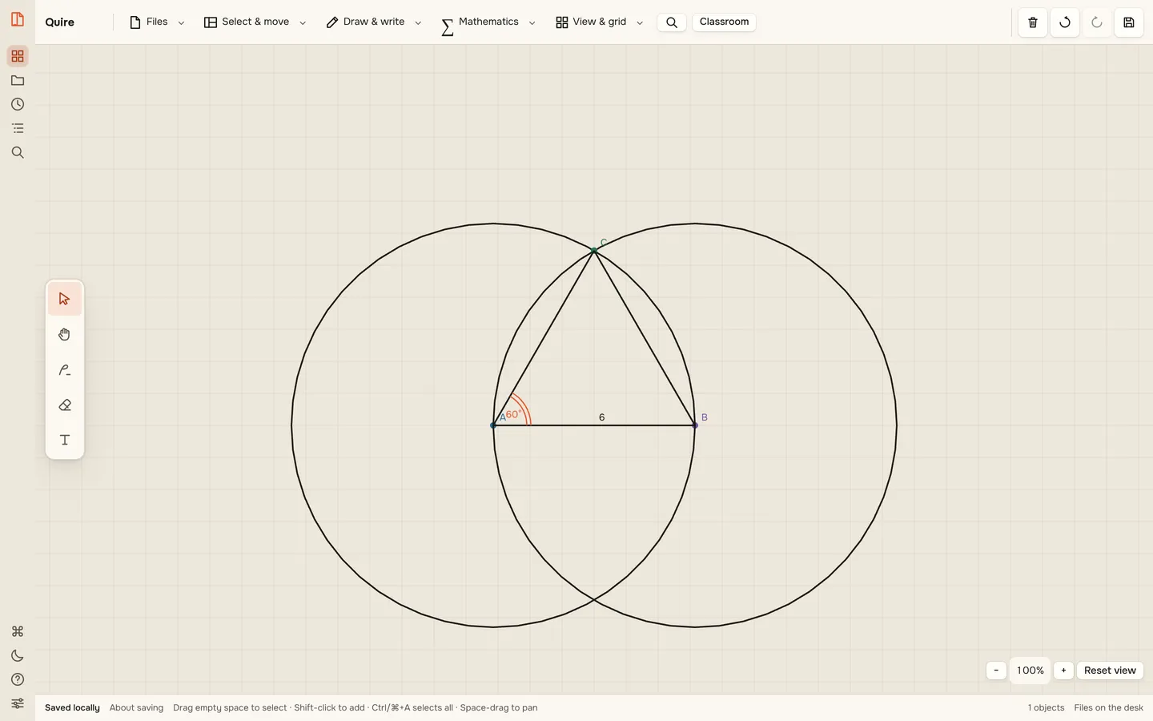Click the search button in top toolbar
The image size is (1153, 721).
coord(672,22)
